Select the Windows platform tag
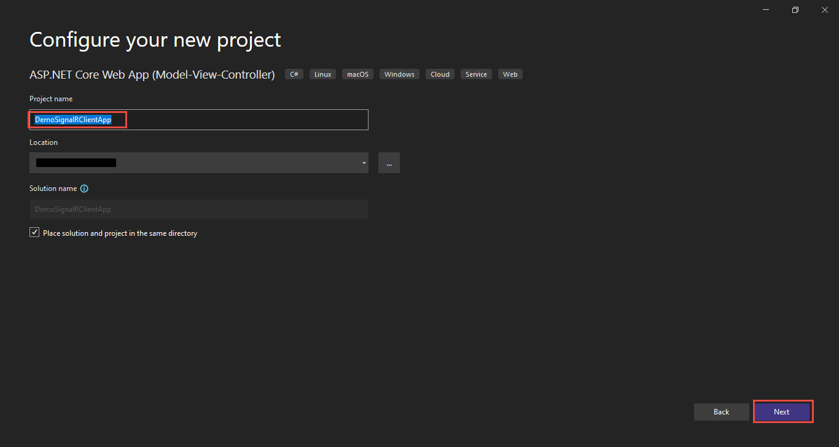This screenshot has height=447, width=839. pos(399,74)
